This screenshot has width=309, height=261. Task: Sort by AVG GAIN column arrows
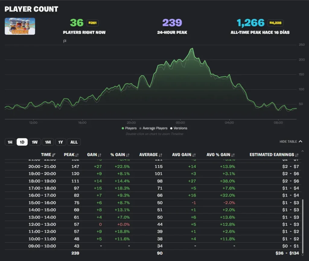click(x=194, y=155)
